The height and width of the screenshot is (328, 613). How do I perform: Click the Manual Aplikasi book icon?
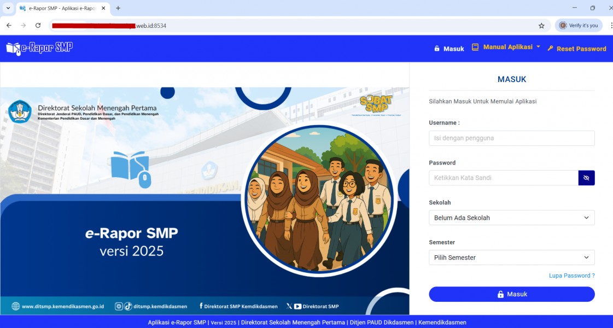click(475, 47)
